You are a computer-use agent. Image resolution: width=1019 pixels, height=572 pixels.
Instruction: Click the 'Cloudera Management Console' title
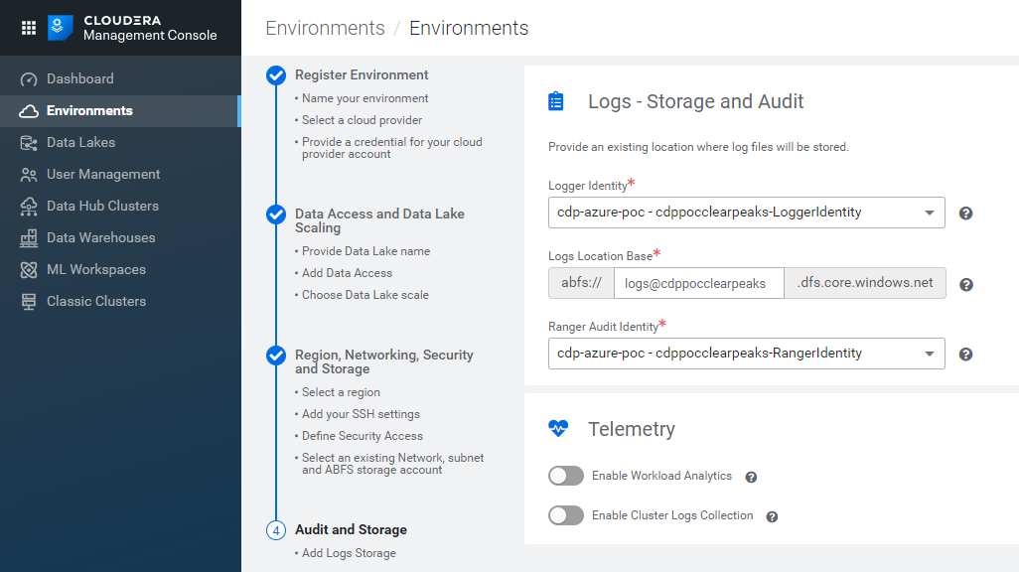click(x=150, y=28)
